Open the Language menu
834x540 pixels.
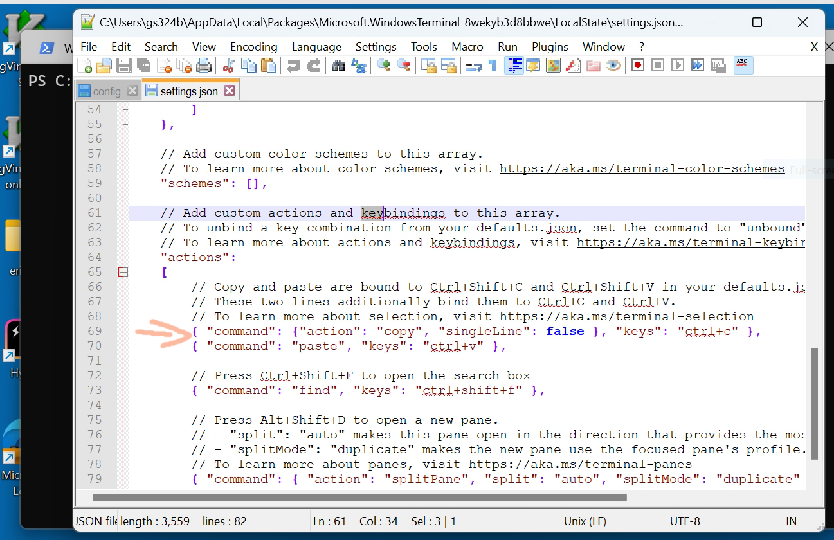316,47
